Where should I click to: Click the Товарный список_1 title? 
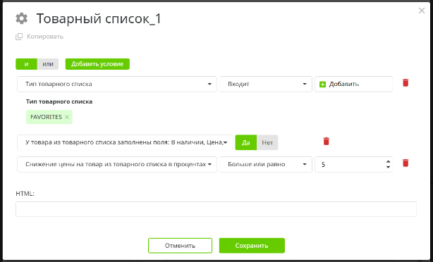click(x=99, y=19)
